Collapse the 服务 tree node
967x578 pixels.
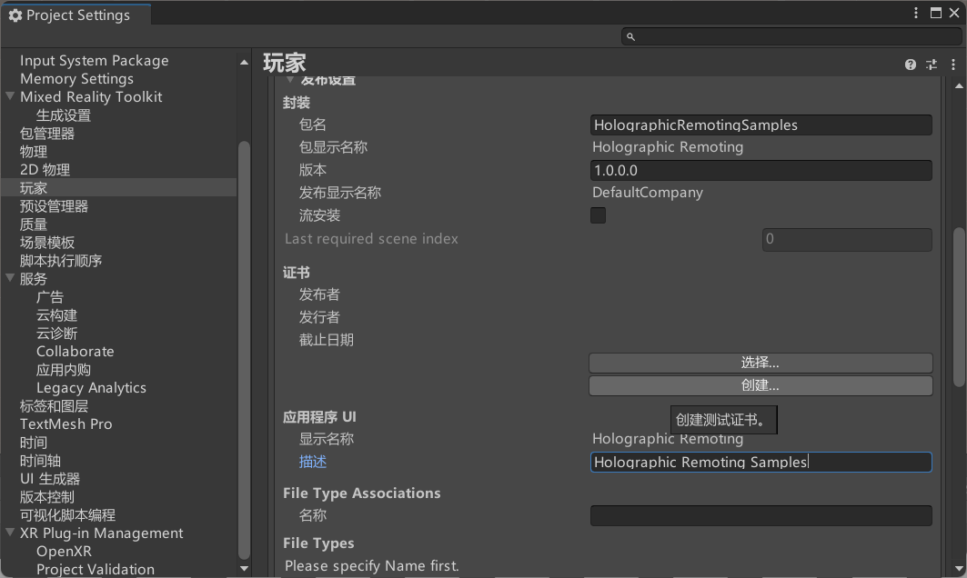tap(10, 278)
